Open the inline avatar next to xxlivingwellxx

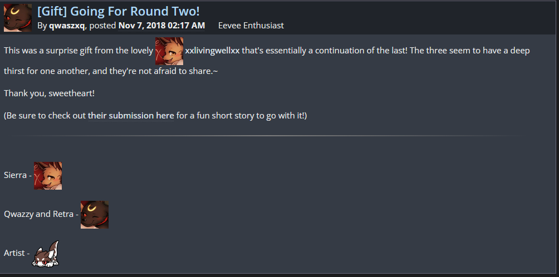pyautogui.click(x=169, y=51)
